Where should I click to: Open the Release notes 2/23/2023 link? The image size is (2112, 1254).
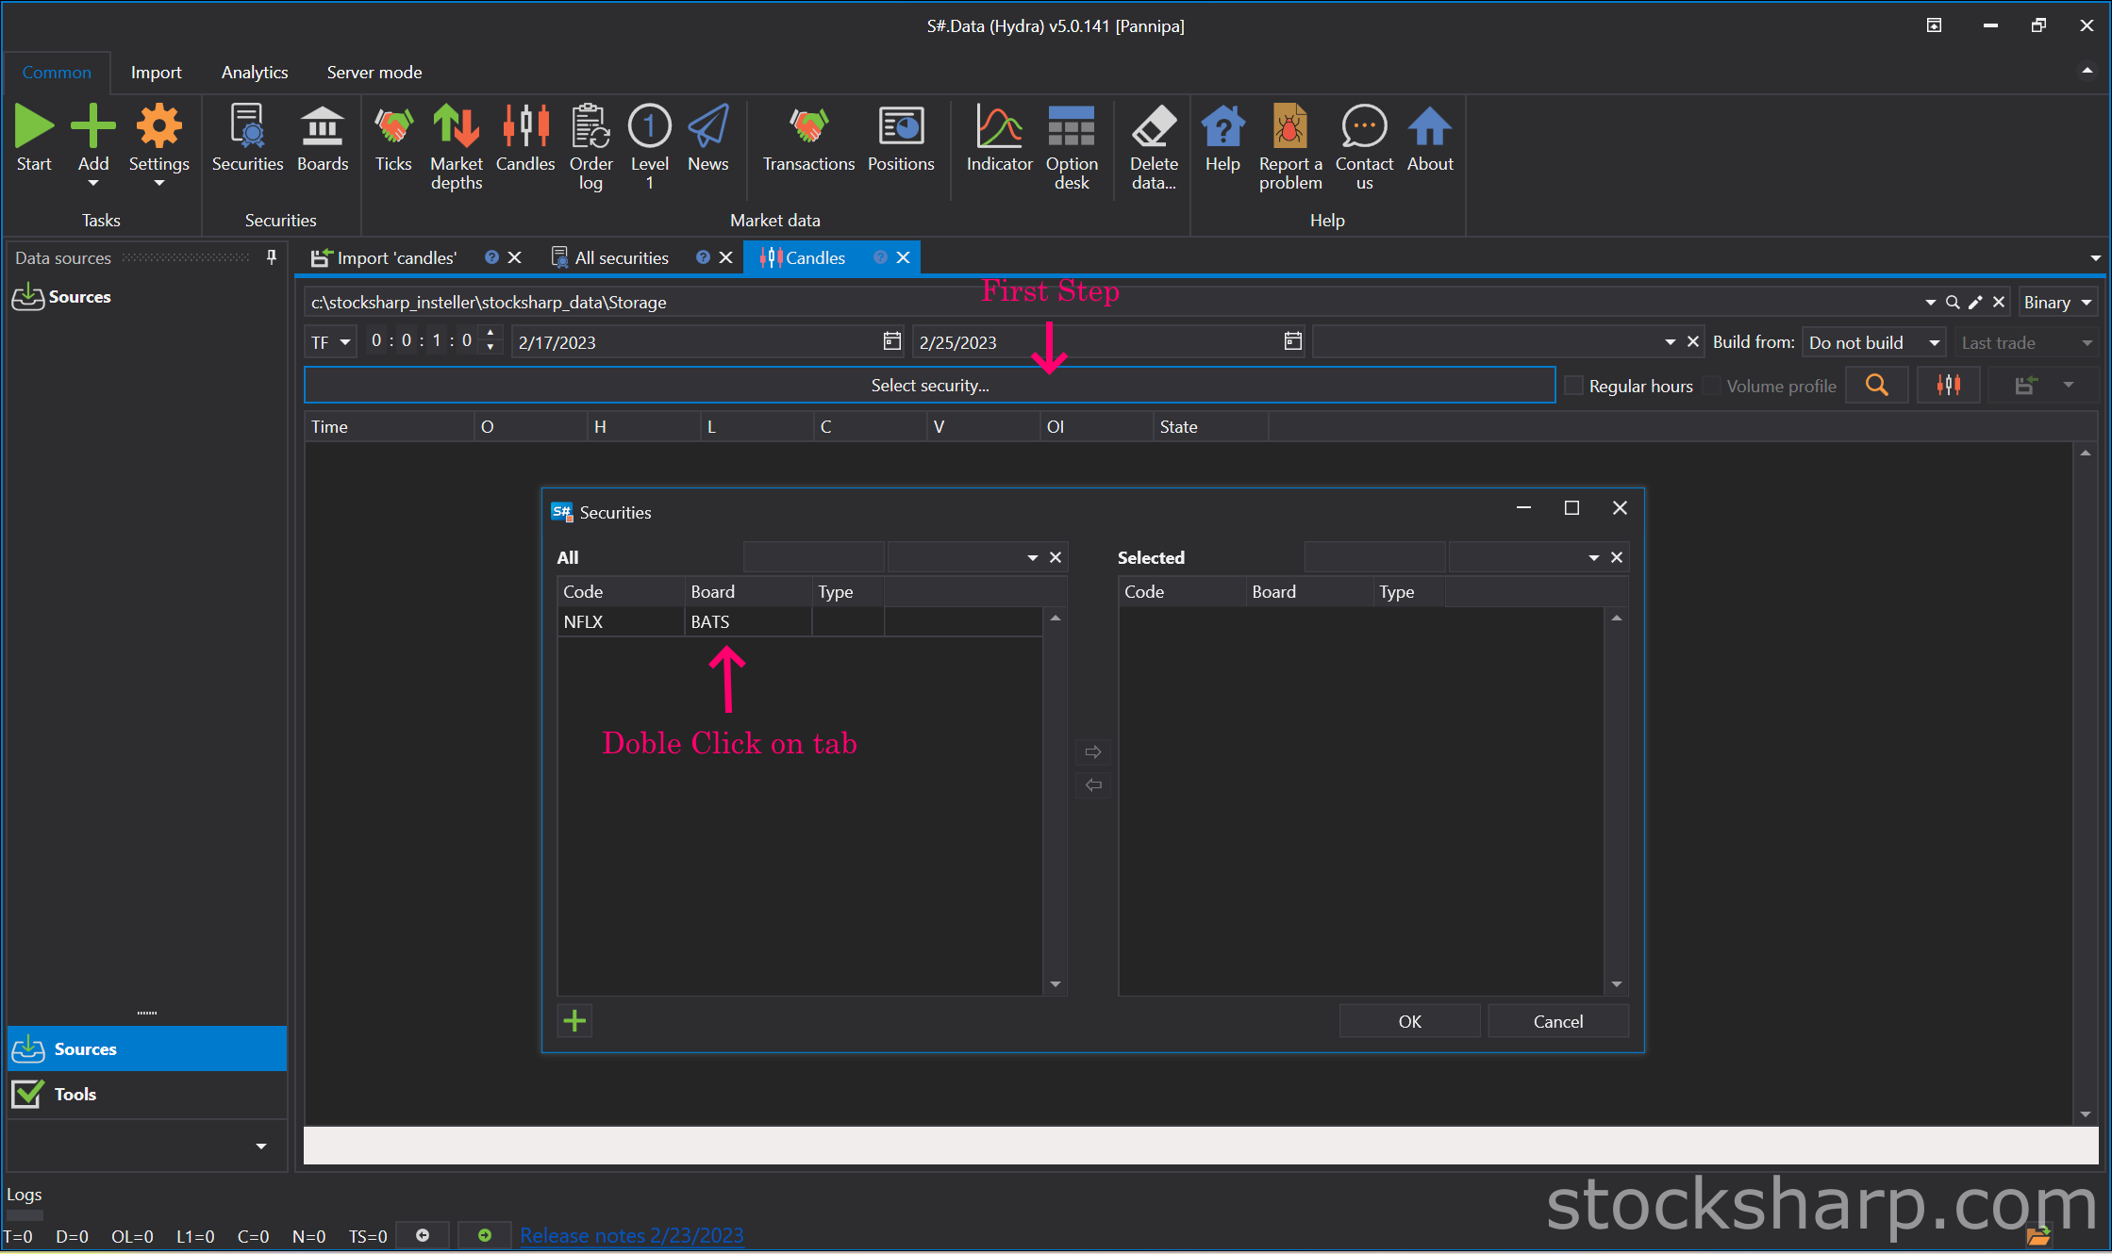(631, 1235)
